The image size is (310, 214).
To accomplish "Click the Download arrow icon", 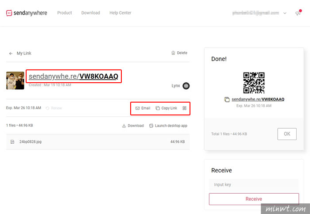I will [124, 126].
